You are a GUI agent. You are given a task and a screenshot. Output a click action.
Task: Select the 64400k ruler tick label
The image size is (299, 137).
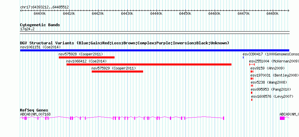[x=40, y=13]
